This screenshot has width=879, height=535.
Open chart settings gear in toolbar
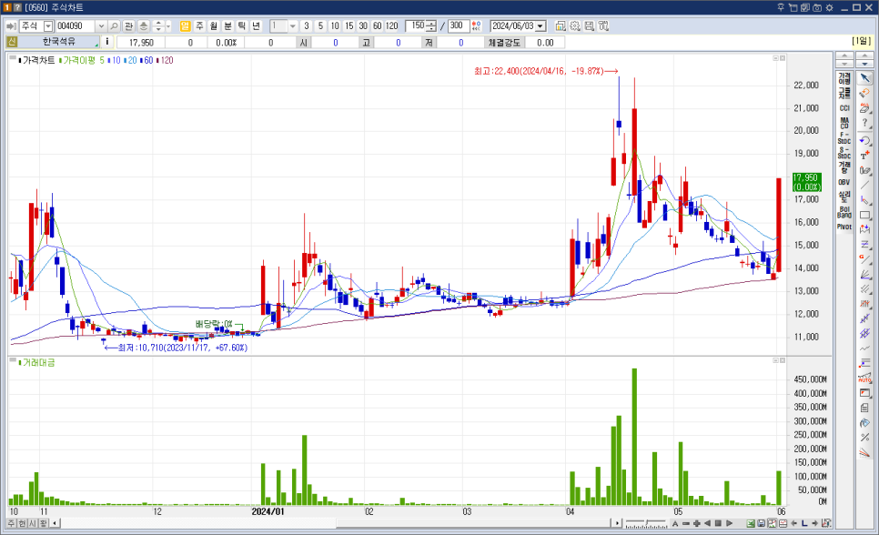click(x=574, y=25)
